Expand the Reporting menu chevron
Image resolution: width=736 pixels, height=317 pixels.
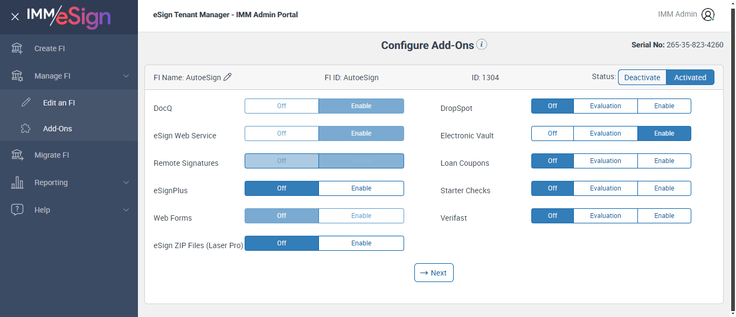pos(126,182)
